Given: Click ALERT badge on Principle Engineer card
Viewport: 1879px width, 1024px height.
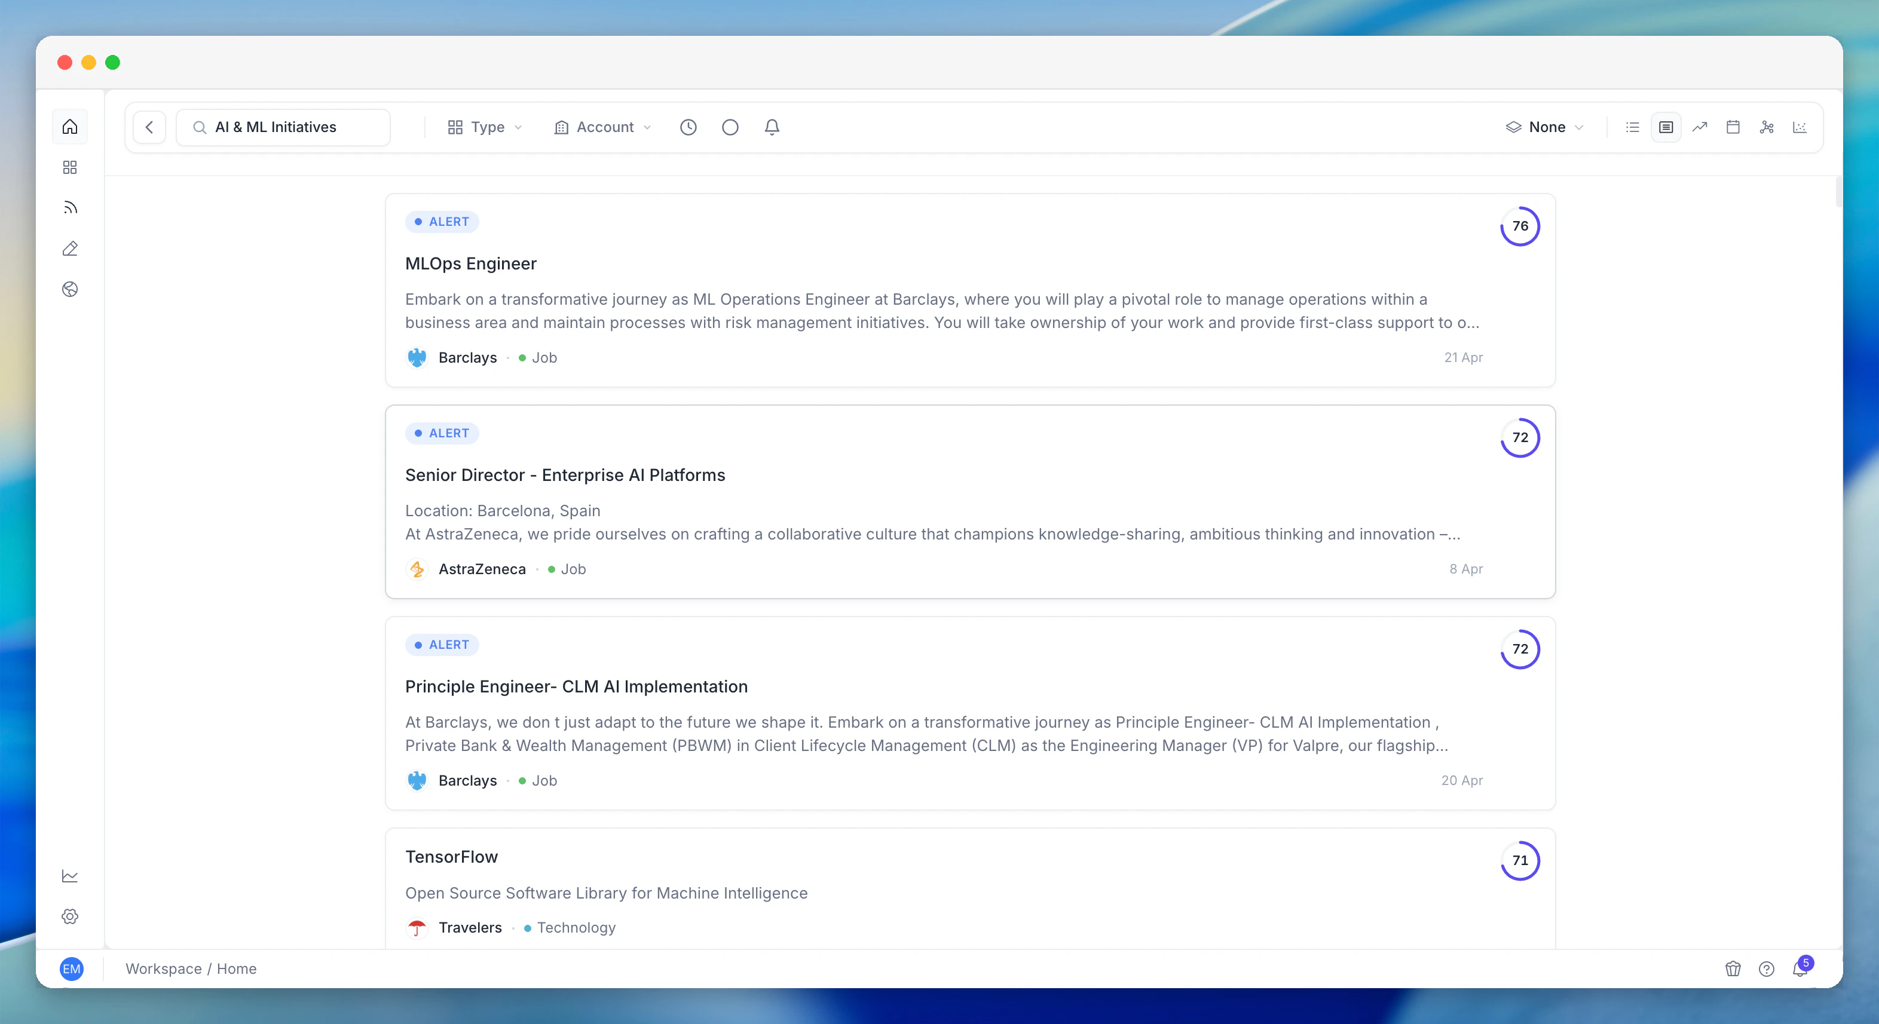Looking at the screenshot, I should [x=442, y=645].
